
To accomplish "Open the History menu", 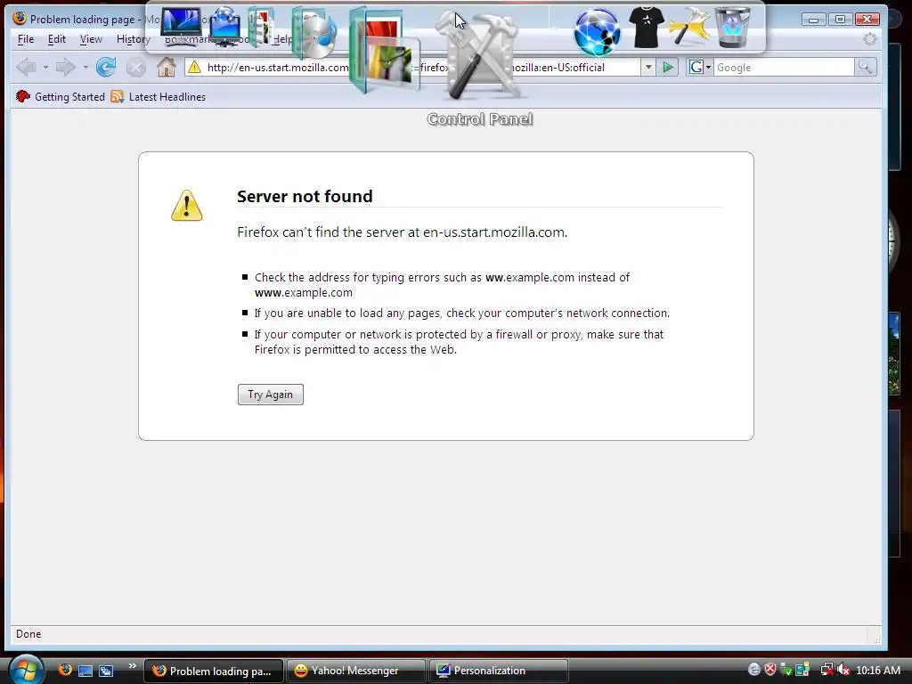I will (x=134, y=39).
